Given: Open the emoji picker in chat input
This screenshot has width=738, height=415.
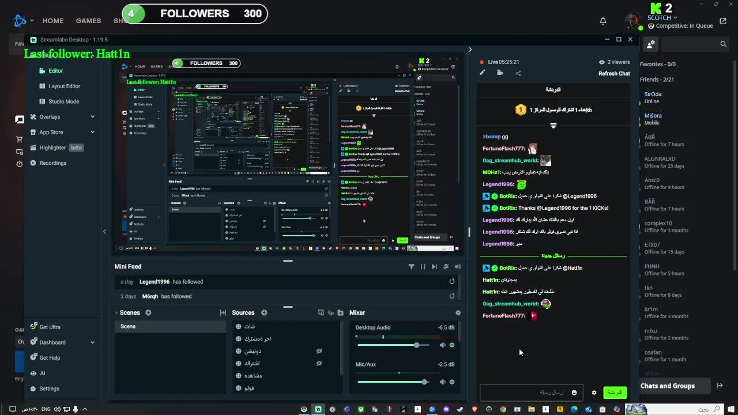Looking at the screenshot, I should pyautogui.click(x=574, y=393).
